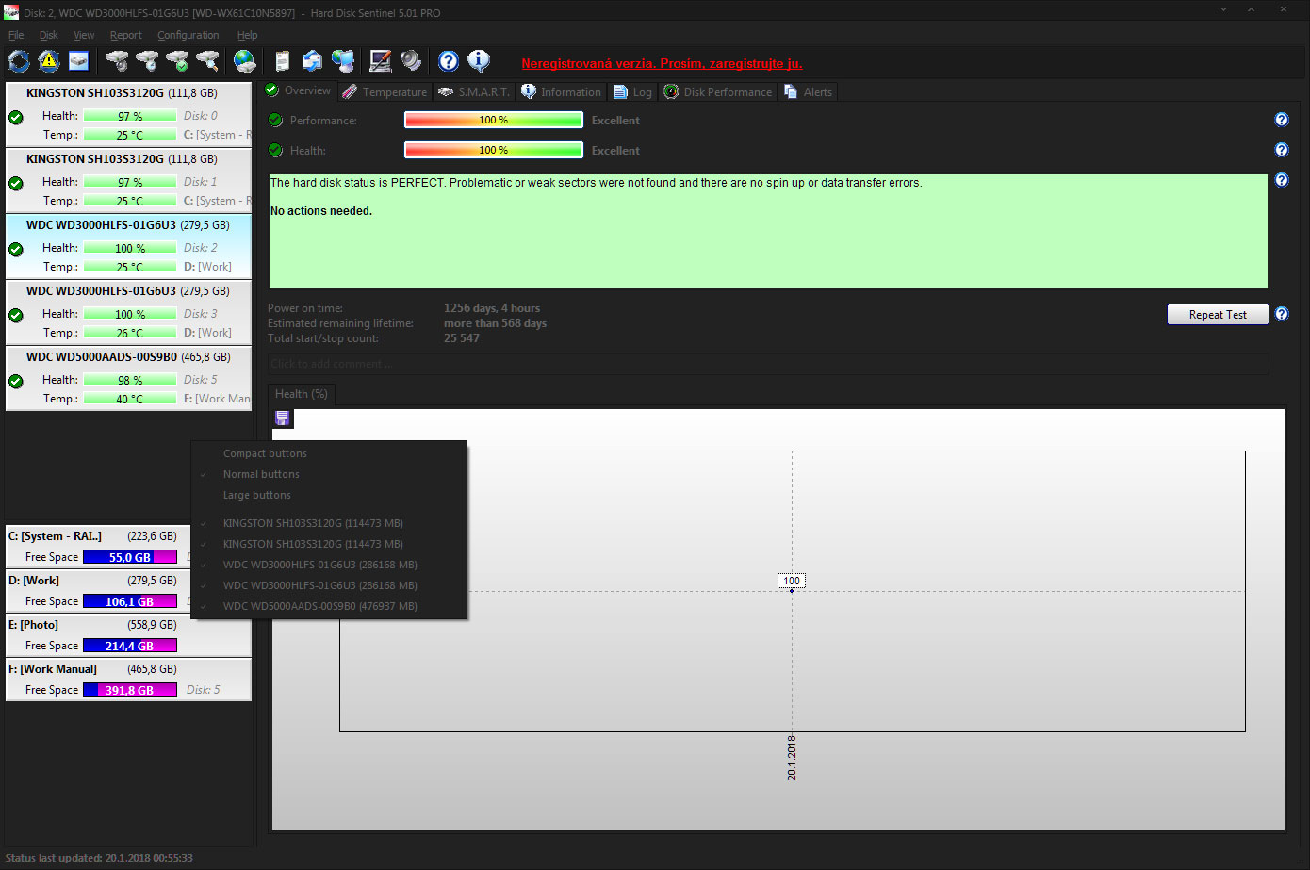This screenshot has width=1310, height=870.
Task: Click the globe over disk toolbar icon
Action: pos(245,61)
